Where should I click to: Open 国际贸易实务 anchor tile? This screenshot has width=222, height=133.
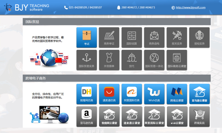86,60
